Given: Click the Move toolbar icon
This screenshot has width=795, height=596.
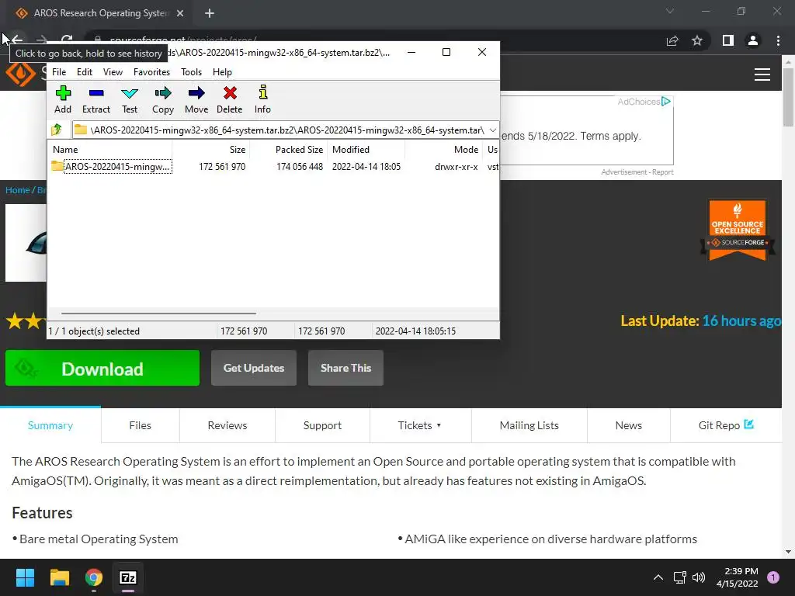Looking at the screenshot, I should pos(196,99).
